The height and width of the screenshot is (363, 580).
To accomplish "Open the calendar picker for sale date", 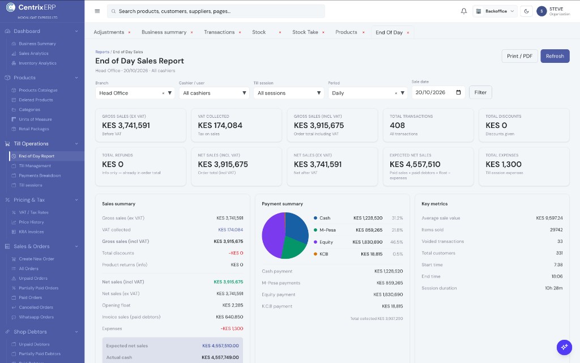I will [458, 92].
